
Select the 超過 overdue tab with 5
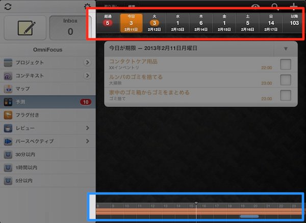[x=108, y=23]
